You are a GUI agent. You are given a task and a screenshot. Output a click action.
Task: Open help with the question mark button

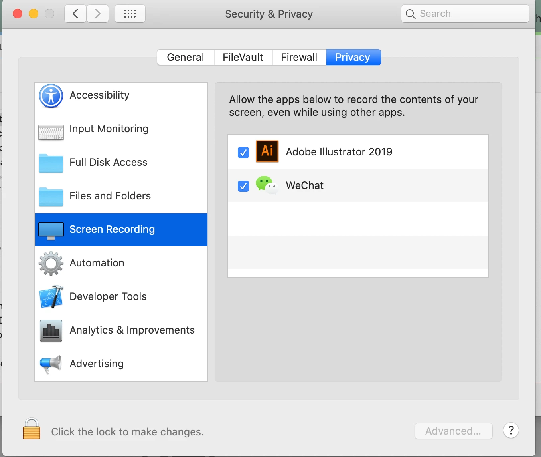(511, 431)
